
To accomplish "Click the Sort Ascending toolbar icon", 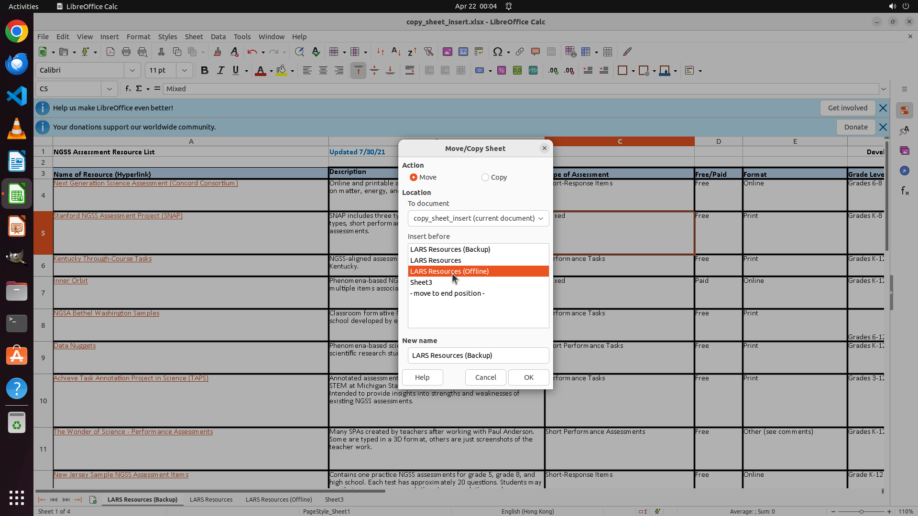I will [x=396, y=52].
